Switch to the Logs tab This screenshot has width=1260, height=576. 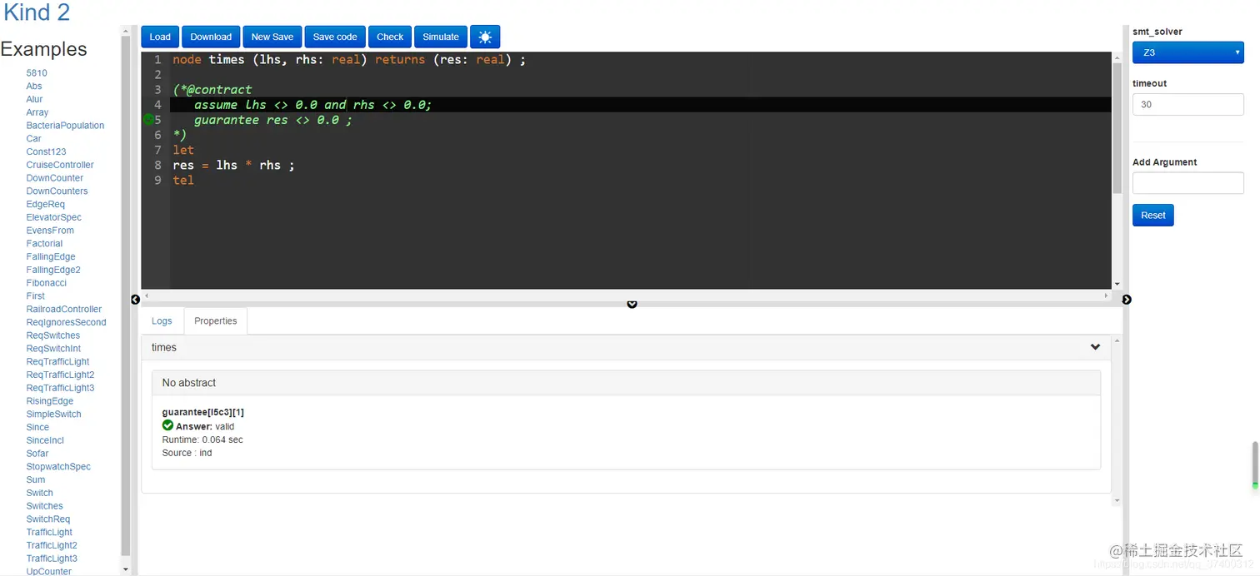pos(162,321)
